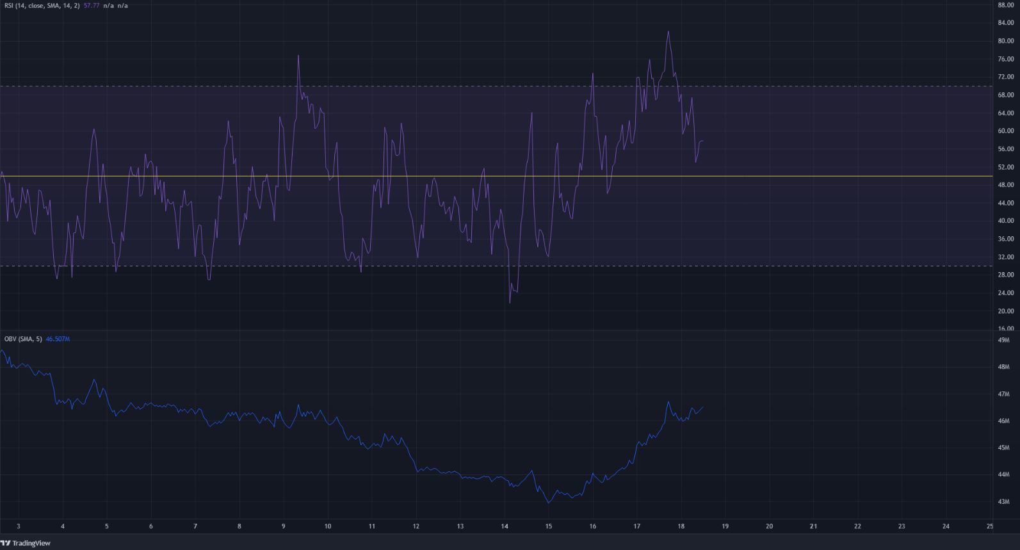The height and width of the screenshot is (550, 1020).
Task: Click the TradingView logo
Action: (26, 543)
